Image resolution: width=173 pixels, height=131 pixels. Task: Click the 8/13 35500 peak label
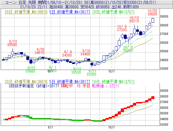pos(12,43)
